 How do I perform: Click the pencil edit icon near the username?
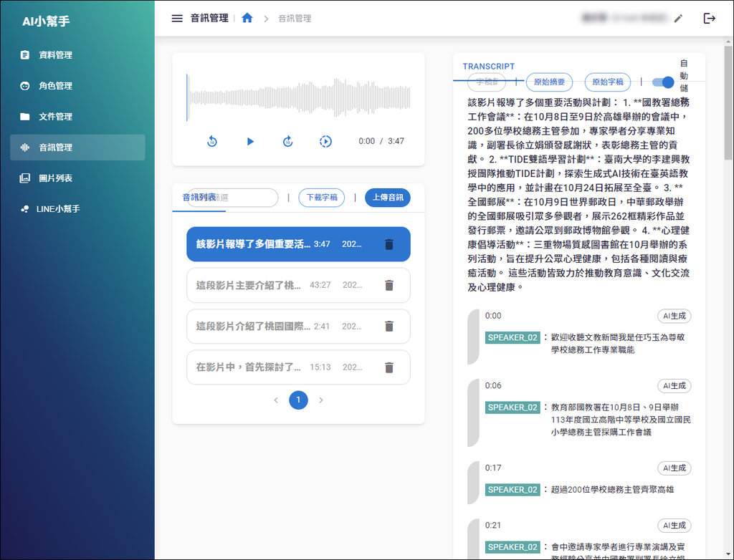(x=678, y=19)
